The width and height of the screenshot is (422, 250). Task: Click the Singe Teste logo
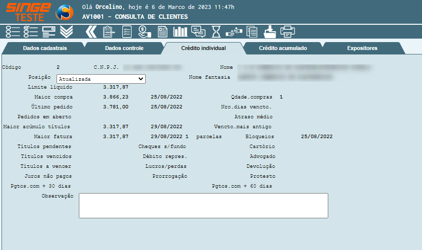28,11
